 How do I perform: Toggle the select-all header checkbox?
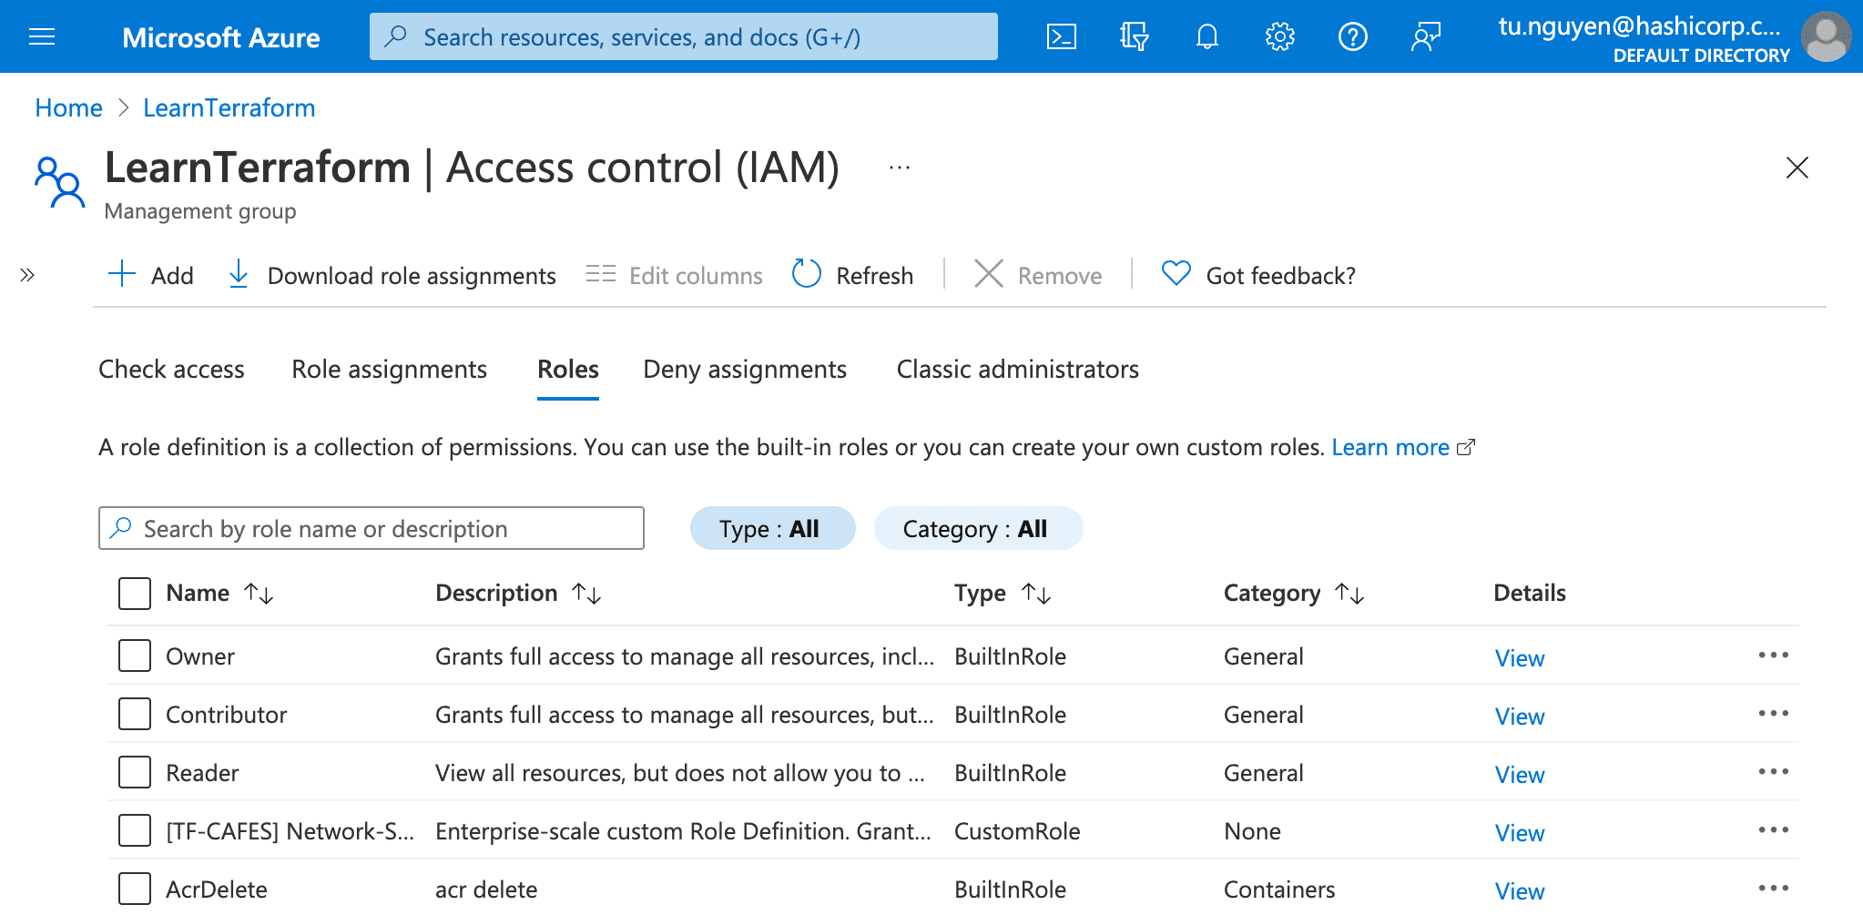[x=135, y=593]
